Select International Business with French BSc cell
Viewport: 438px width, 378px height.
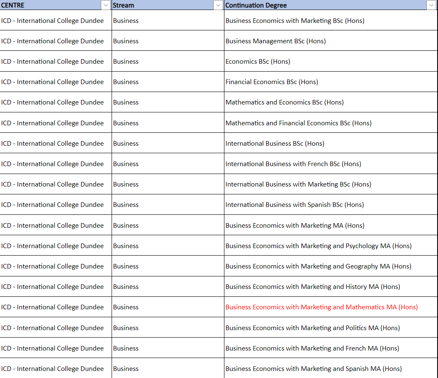click(x=331, y=164)
